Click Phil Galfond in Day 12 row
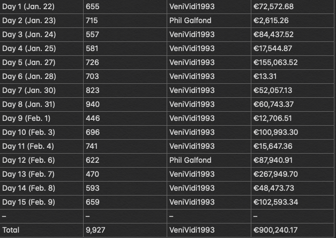 click(x=190, y=160)
